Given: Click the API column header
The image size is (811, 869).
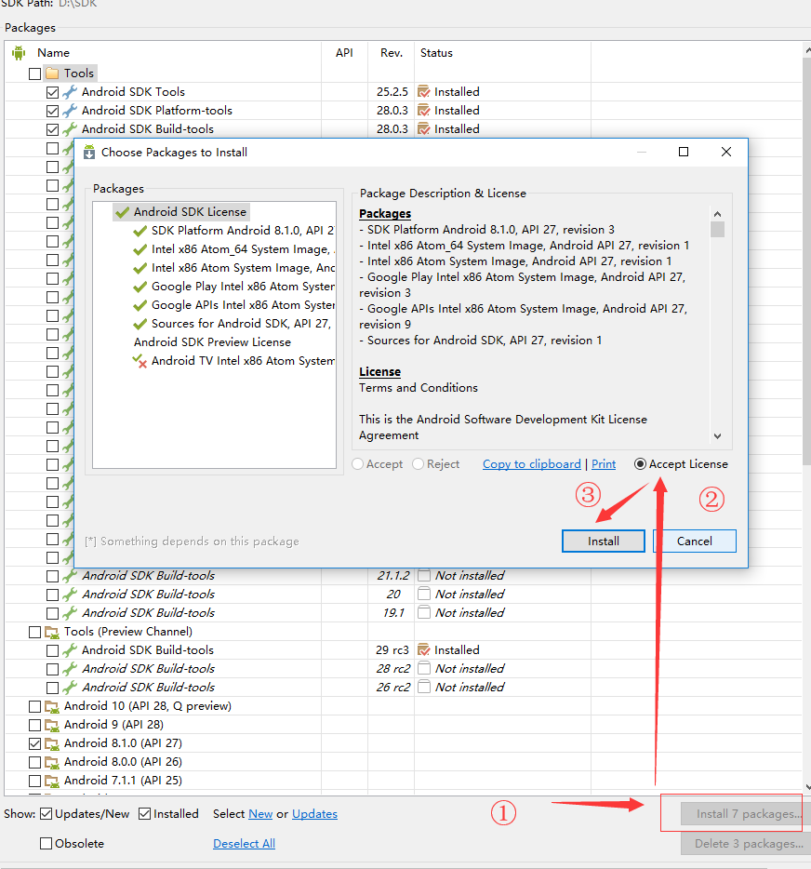Looking at the screenshot, I should 344,53.
